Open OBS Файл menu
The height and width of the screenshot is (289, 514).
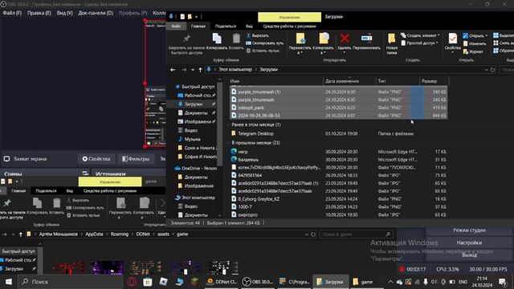coord(12,13)
